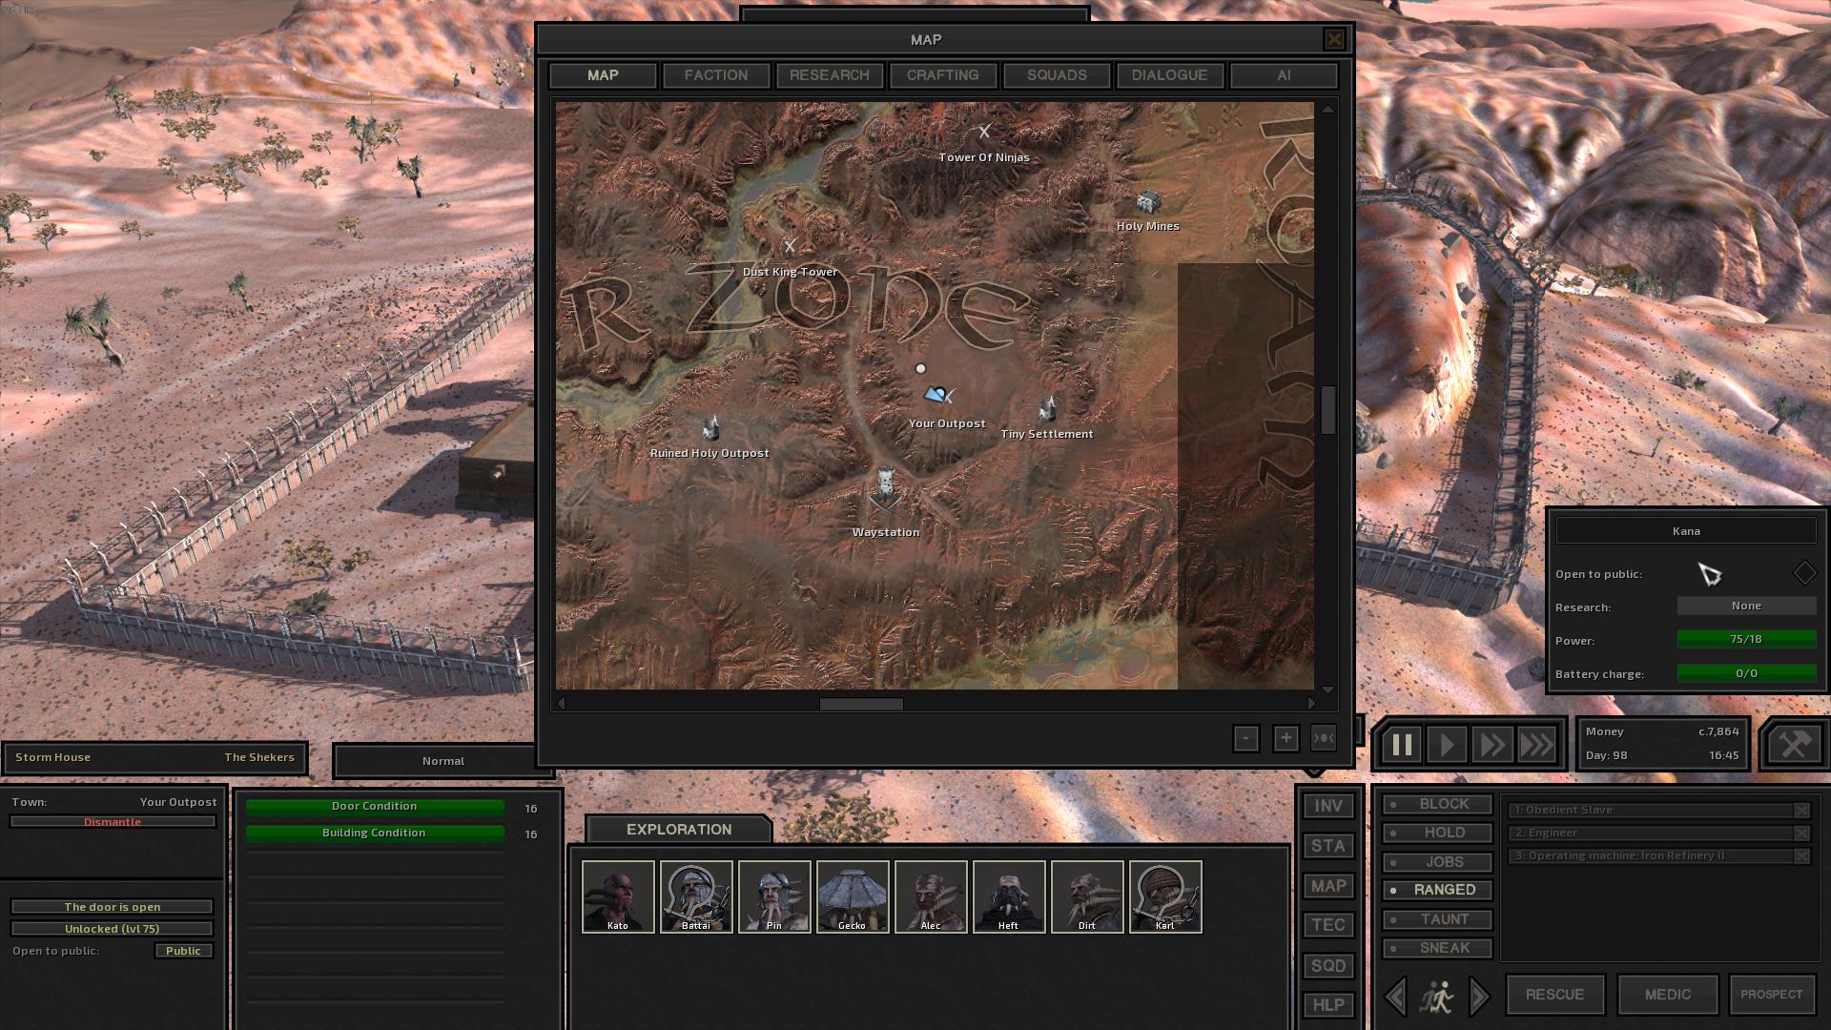
Task: Toggle the BLOCK stance
Action: coord(1437,804)
